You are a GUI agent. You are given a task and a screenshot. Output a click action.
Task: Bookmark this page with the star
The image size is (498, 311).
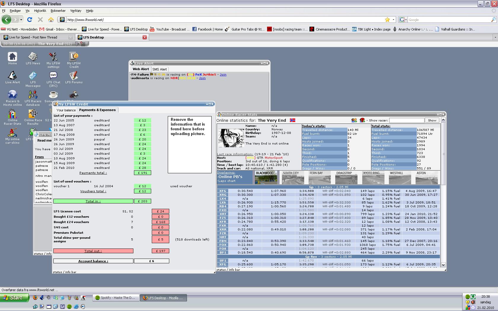387,20
